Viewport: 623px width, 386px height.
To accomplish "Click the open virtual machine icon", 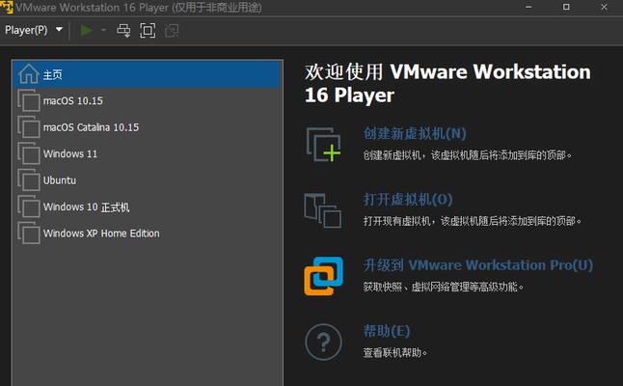I will (x=323, y=210).
